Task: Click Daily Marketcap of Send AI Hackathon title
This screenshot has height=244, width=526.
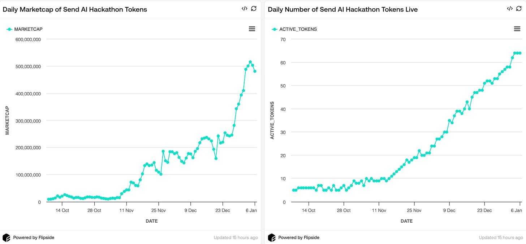Action: point(75,9)
